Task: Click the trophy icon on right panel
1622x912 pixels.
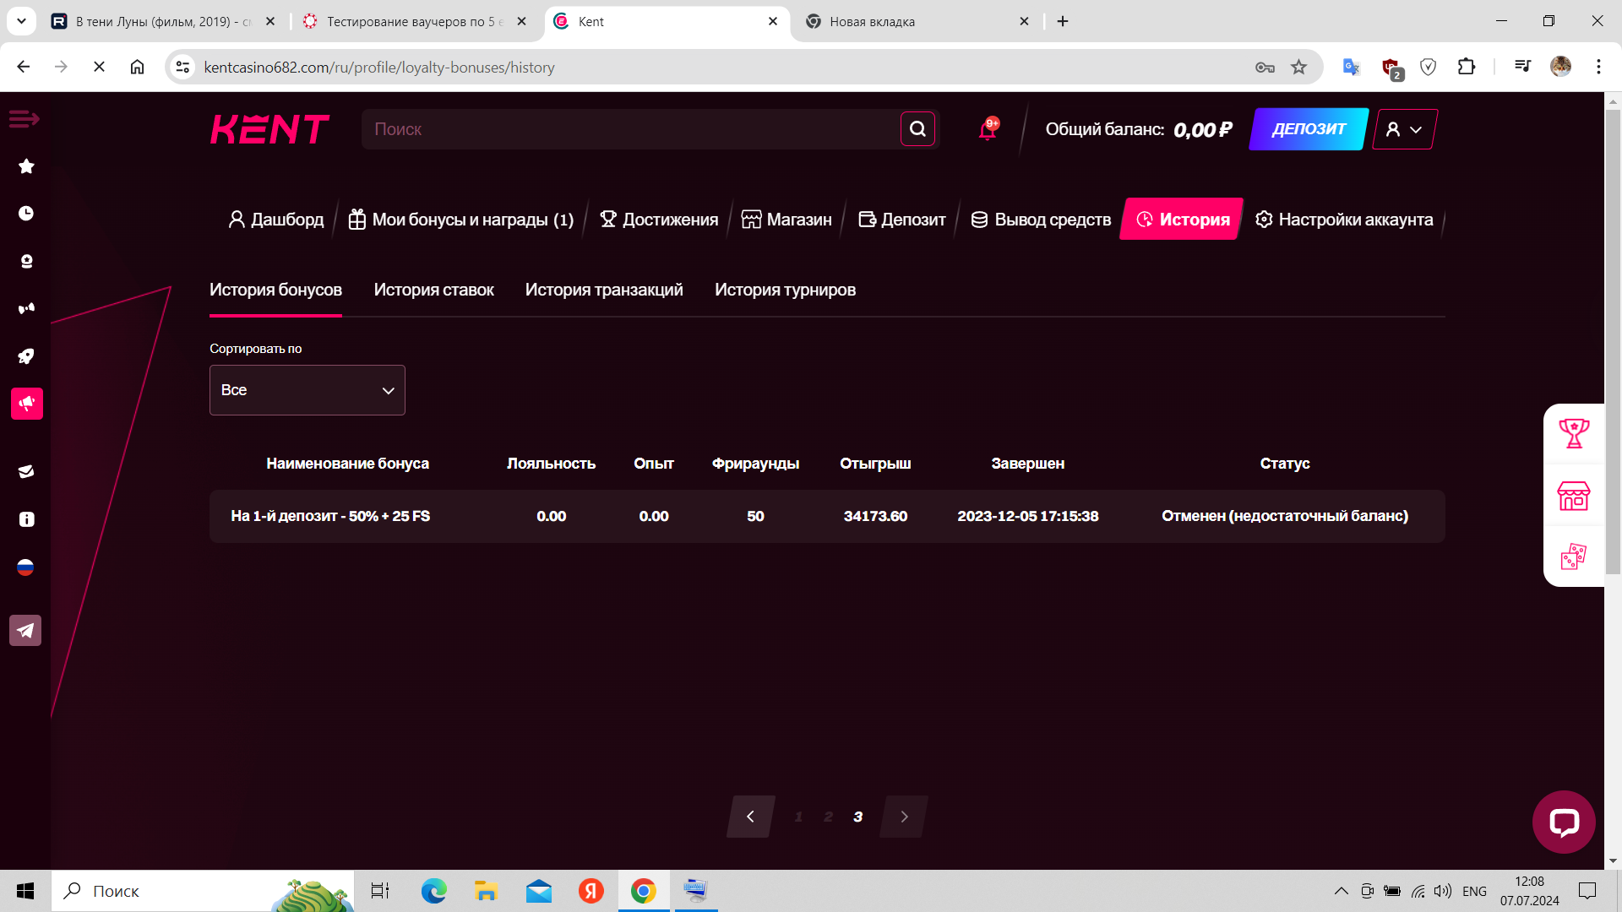Action: [x=1573, y=433]
